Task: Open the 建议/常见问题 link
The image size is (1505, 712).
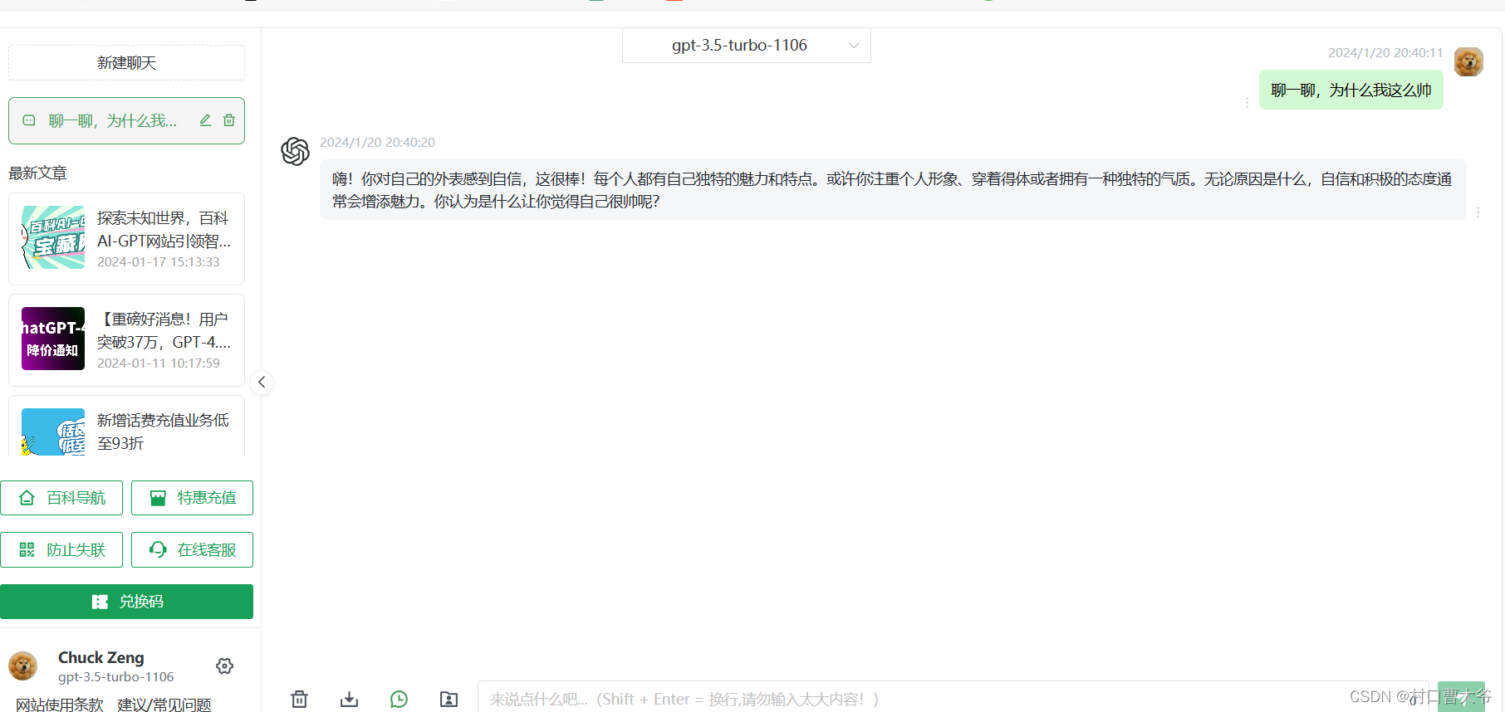Action: point(164,705)
